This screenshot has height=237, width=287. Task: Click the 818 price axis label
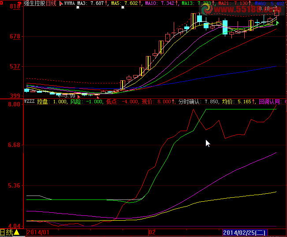click(15, 7)
